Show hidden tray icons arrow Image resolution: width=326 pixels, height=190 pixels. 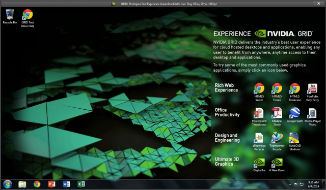[x=290, y=184]
